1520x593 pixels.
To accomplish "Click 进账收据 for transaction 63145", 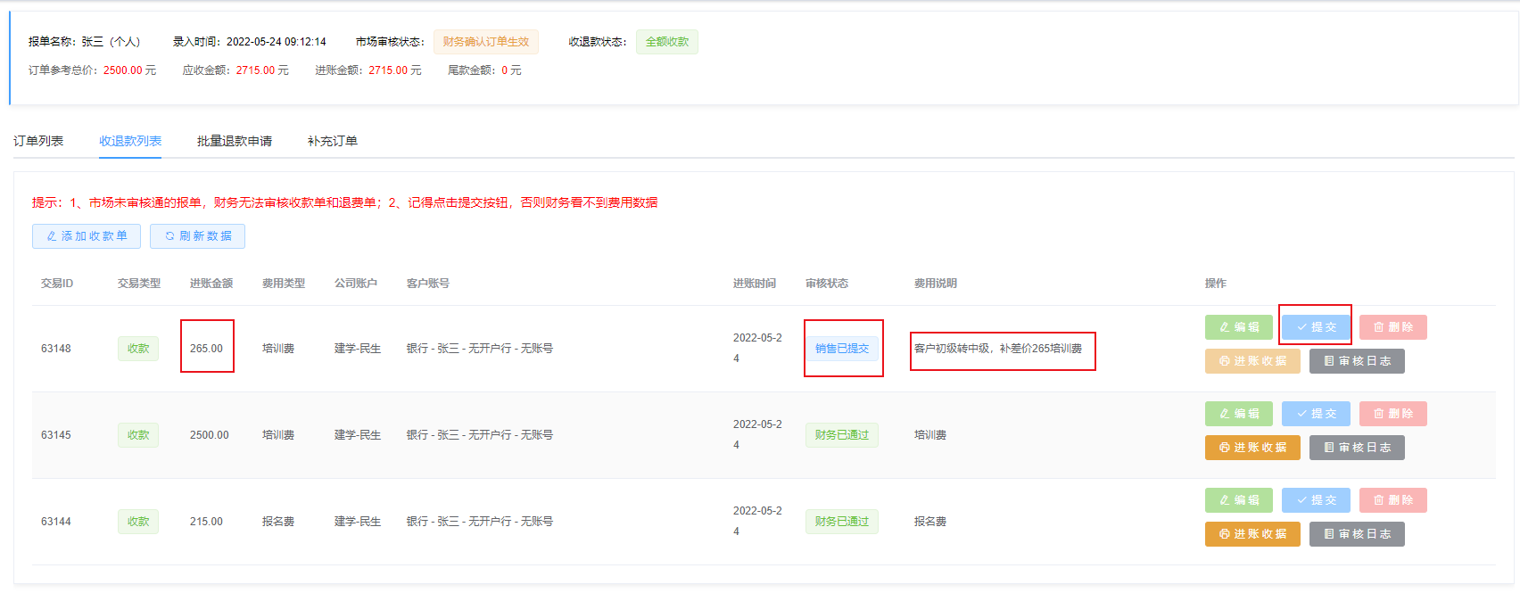I will pyautogui.click(x=1252, y=448).
